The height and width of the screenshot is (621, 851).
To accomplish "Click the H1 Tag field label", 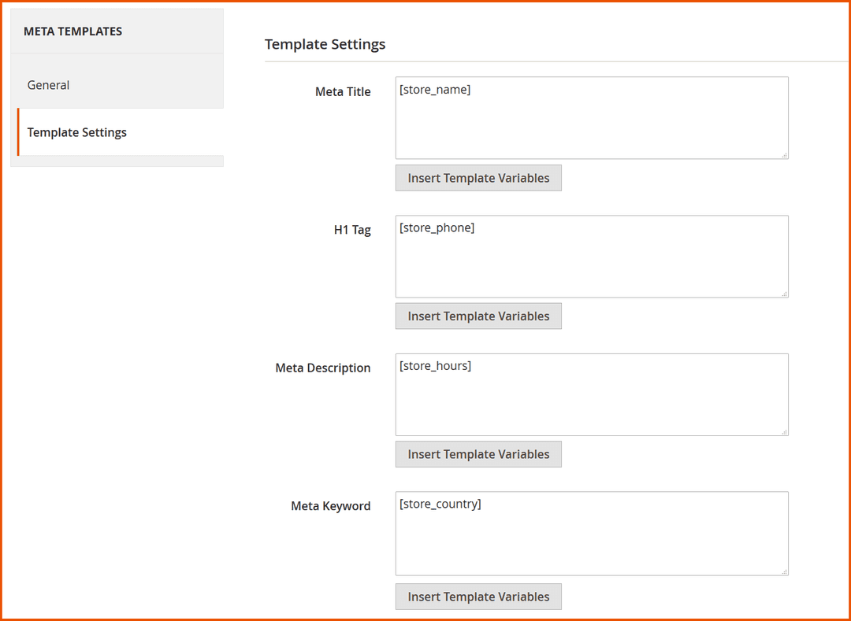I will click(352, 230).
